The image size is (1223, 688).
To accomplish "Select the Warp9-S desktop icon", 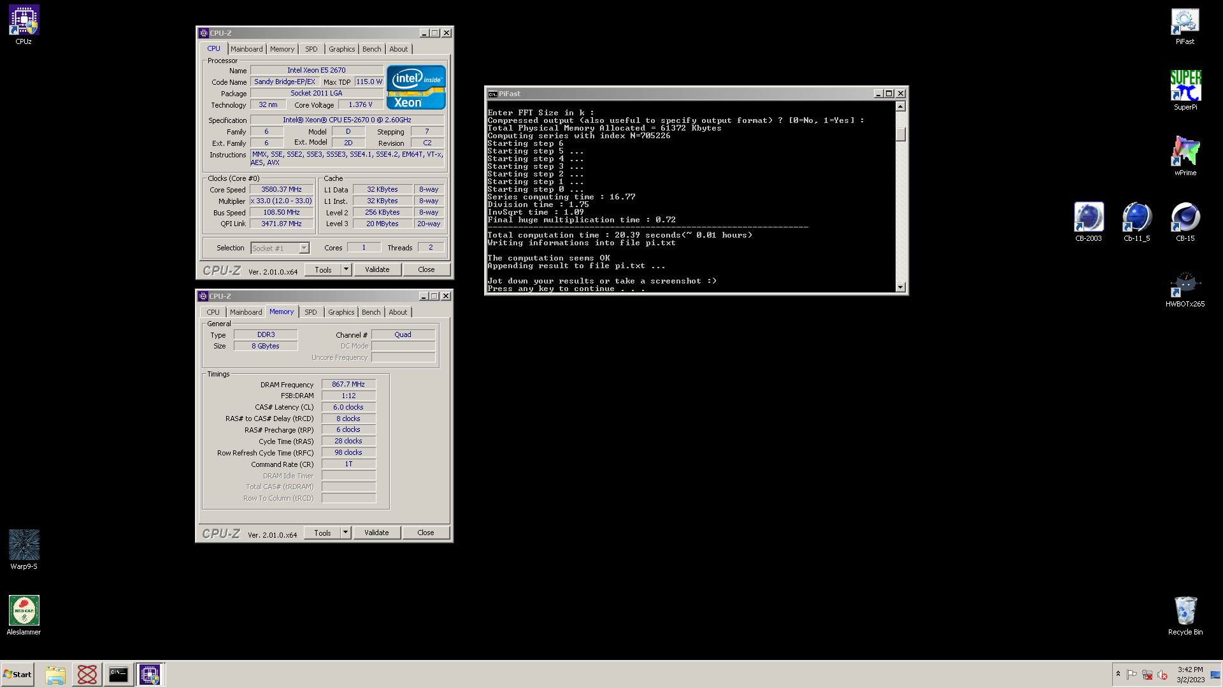I will coord(24,550).
